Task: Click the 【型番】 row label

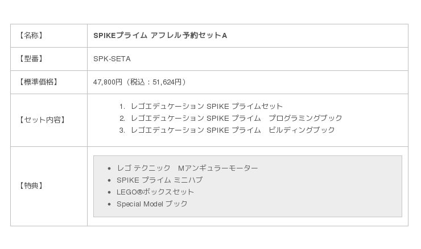Action: (x=31, y=58)
